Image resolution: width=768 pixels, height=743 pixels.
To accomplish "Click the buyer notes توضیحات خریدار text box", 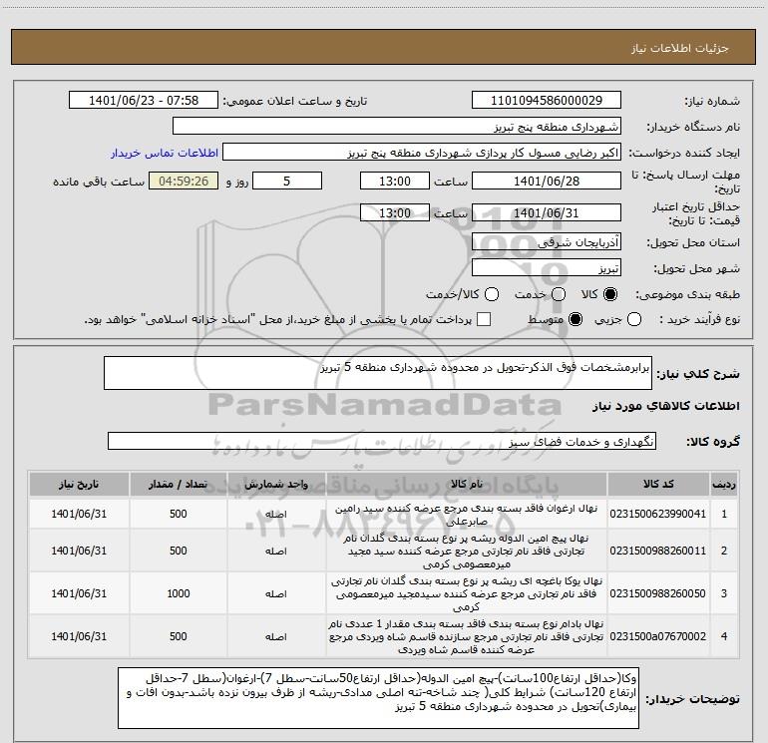I will (378, 697).
